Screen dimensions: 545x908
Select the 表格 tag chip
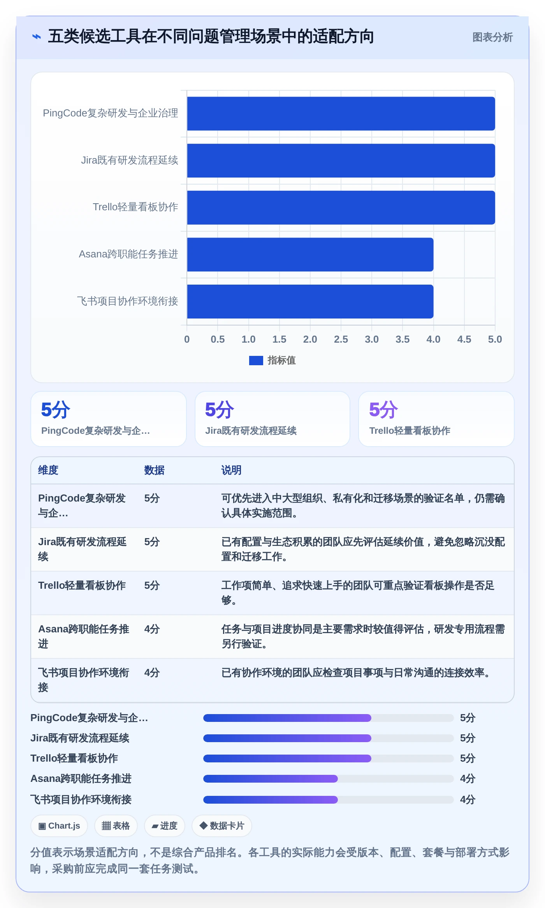pos(116,826)
